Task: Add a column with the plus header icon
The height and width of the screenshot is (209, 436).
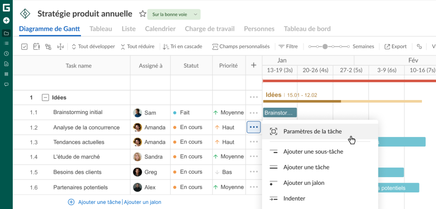Action: point(254,65)
